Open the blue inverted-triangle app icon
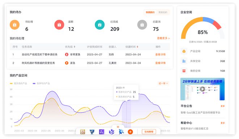This screenshot has width=239, height=139. [x=92, y=132]
